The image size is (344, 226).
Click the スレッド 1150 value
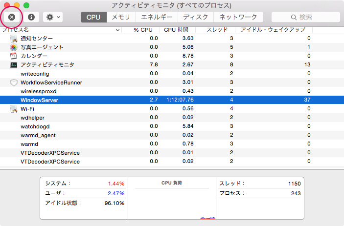point(295,184)
